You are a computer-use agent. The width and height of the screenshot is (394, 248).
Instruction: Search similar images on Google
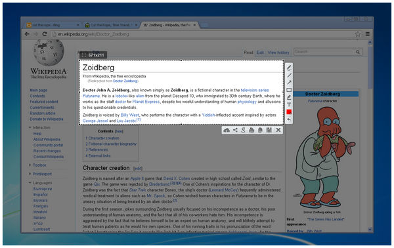(x=243, y=130)
